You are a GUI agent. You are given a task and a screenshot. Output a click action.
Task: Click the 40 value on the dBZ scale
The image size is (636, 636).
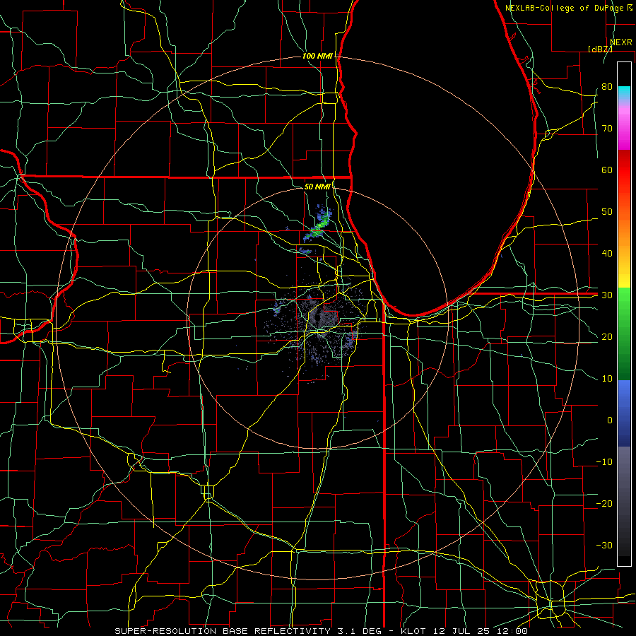pos(607,254)
